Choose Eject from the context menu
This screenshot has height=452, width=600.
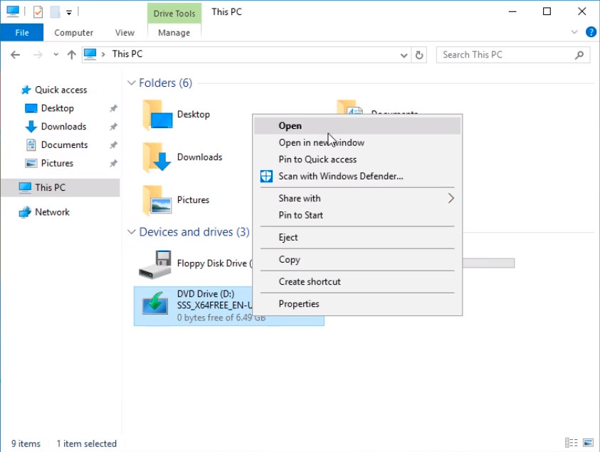pos(357,238)
